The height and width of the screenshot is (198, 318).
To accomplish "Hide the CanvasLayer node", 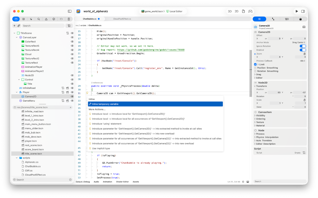I will point(72,38).
